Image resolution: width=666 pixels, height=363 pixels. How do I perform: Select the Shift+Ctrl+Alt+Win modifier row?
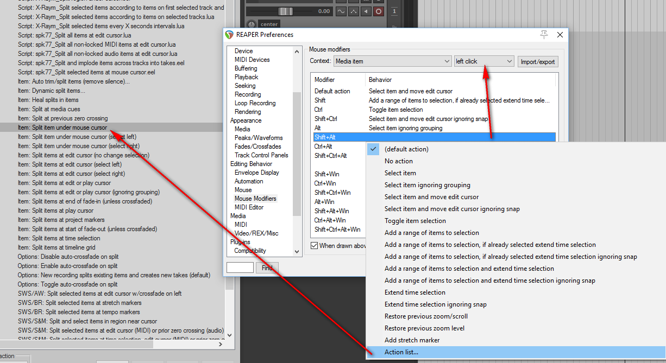[340, 230]
